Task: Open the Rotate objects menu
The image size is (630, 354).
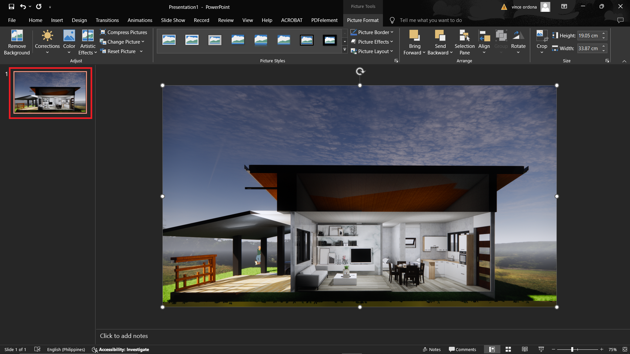Action: [518, 42]
